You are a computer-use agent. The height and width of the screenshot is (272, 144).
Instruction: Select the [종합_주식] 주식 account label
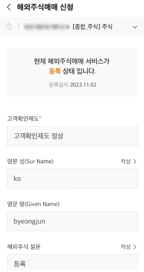tap(93, 27)
